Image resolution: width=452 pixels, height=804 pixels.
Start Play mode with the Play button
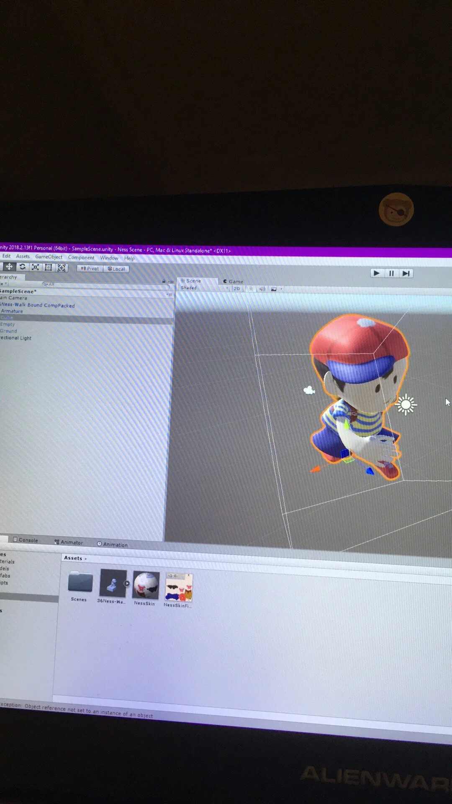377,273
